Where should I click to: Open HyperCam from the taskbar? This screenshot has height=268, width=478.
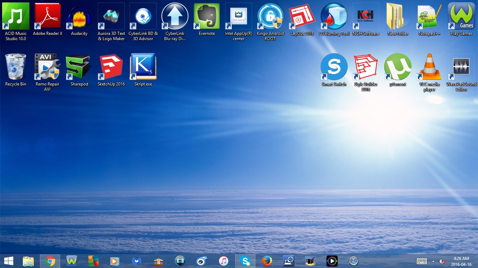tap(310, 261)
